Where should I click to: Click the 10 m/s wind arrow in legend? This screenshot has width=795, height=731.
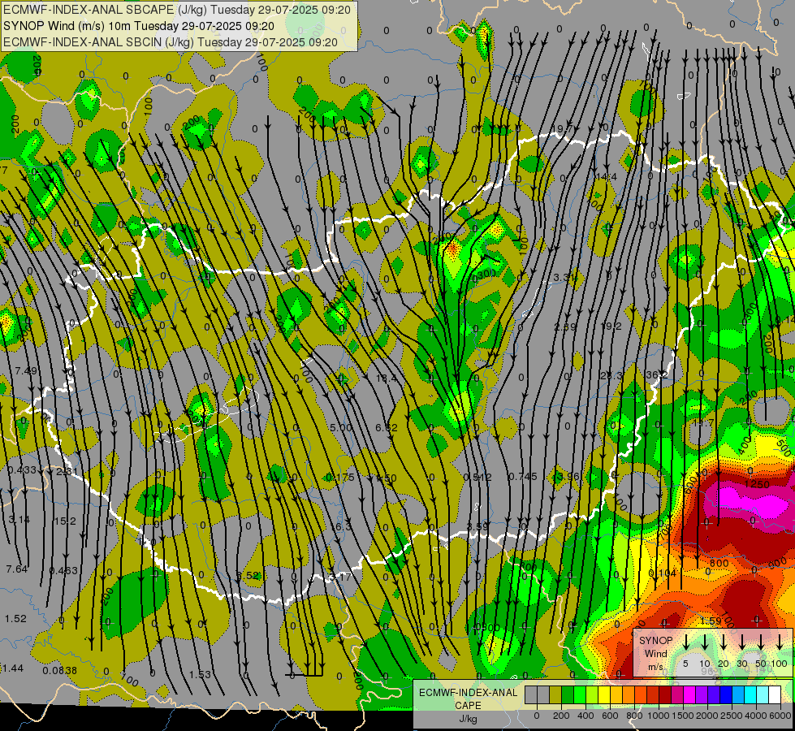coord(704,642)
